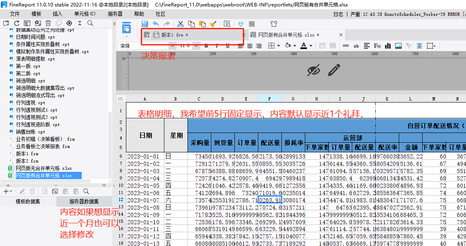The height and width of the screenshot is (246, 466).
Task: Click the new folder icon in file panel
Action: tap(6, 23)
